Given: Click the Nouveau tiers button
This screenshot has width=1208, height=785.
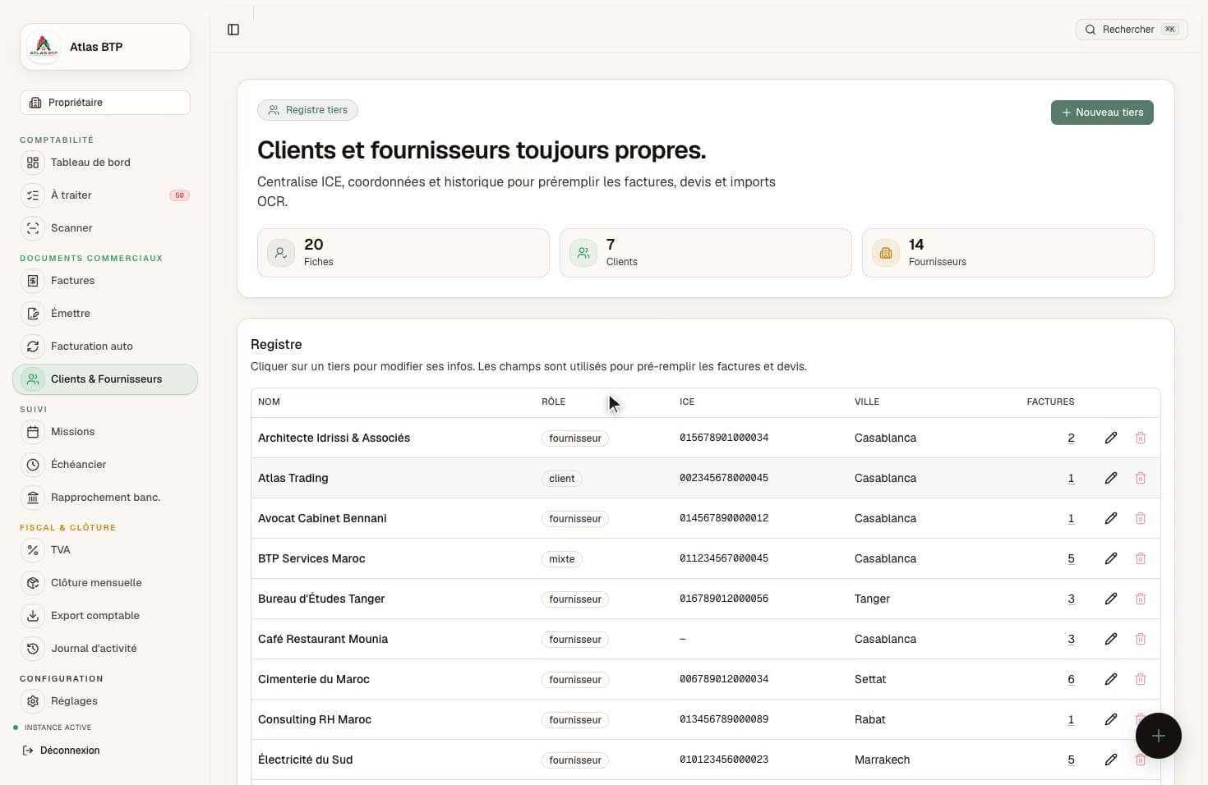Looking at the screenshot, I should (1102, 112).
